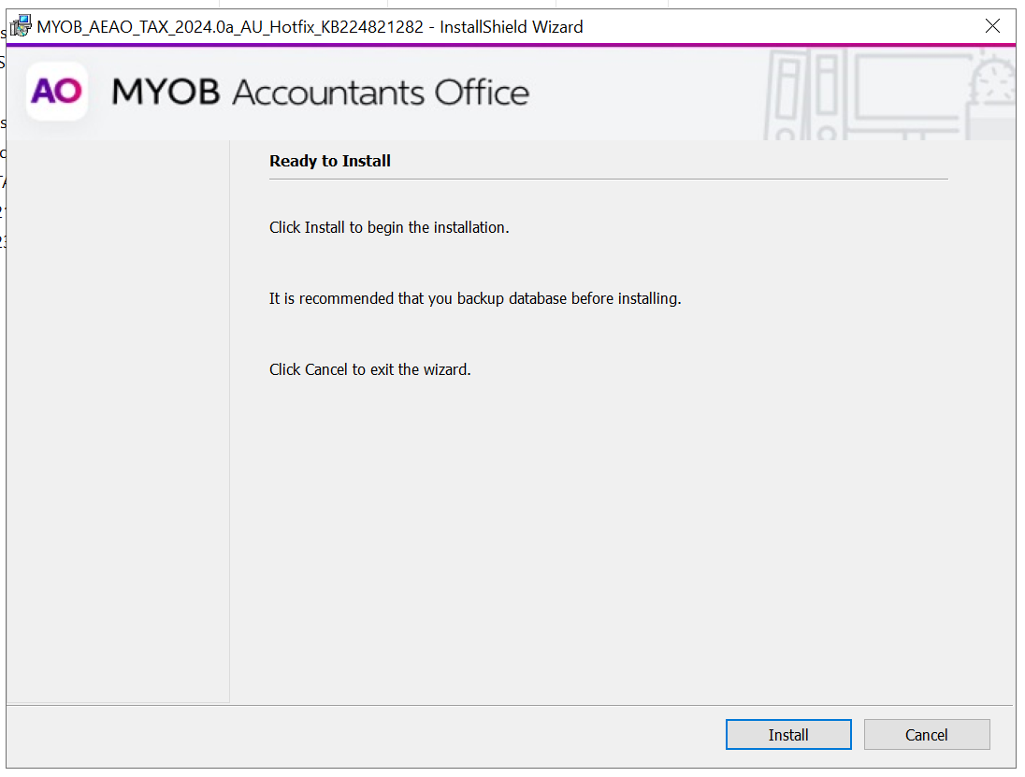Screen dimensions: 1025x777
Task: Click the MYOB Accountants Office banner text
Action: (320, 93)
